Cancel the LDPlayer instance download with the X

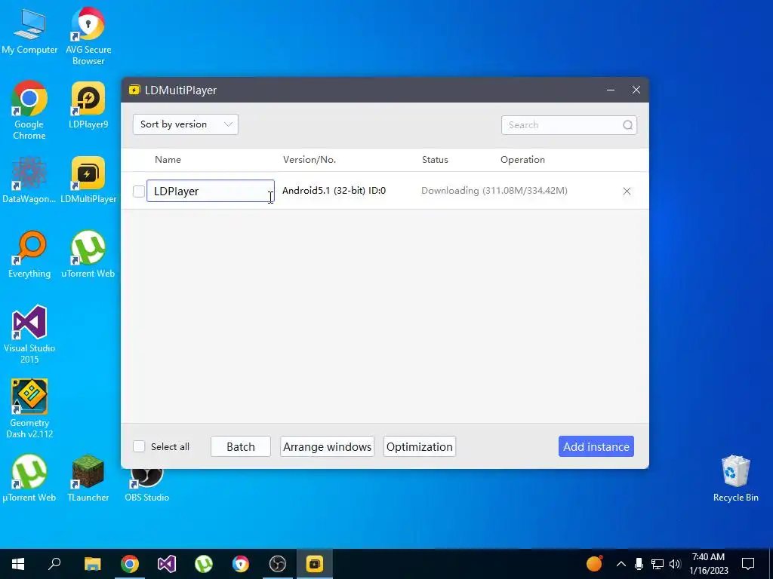point(627,191)
